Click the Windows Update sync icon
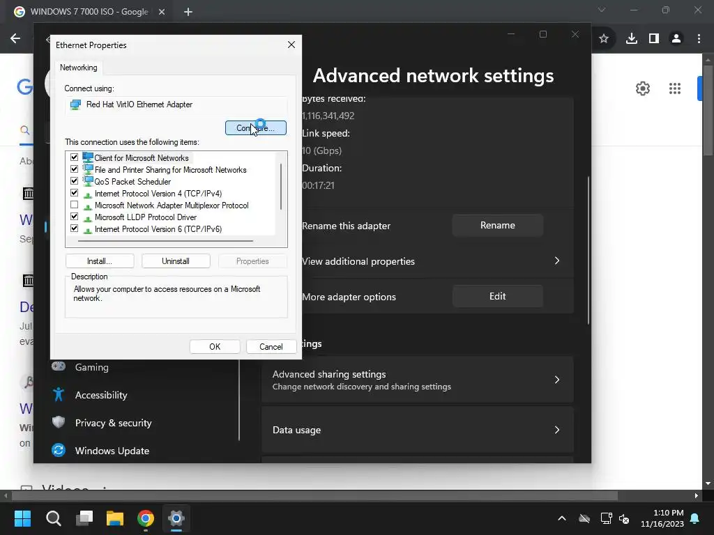The width and height of the screenshot is (714, 535). [x=59, y=451]
